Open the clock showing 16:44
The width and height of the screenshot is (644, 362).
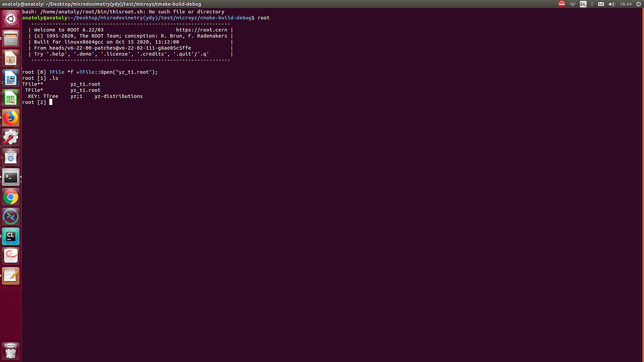point(626,4)
